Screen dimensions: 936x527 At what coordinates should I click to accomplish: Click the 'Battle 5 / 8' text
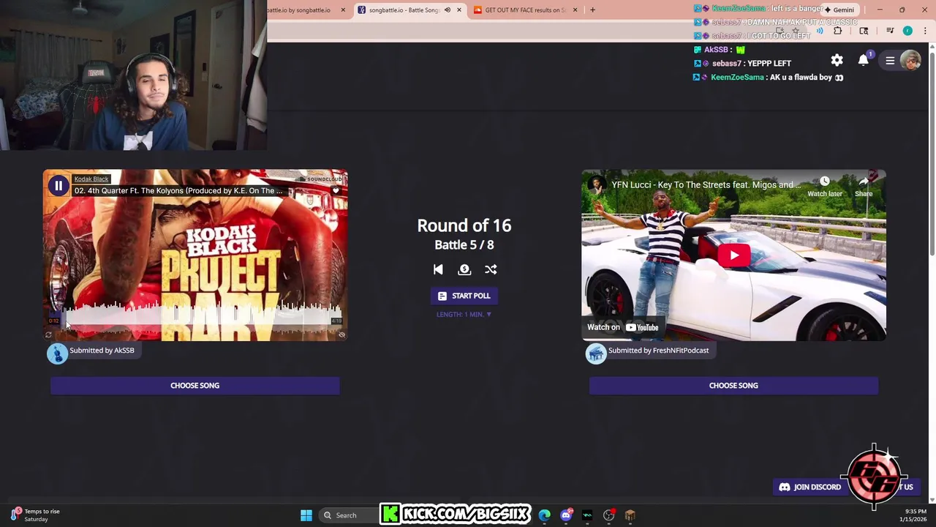[x=464, y=244]
